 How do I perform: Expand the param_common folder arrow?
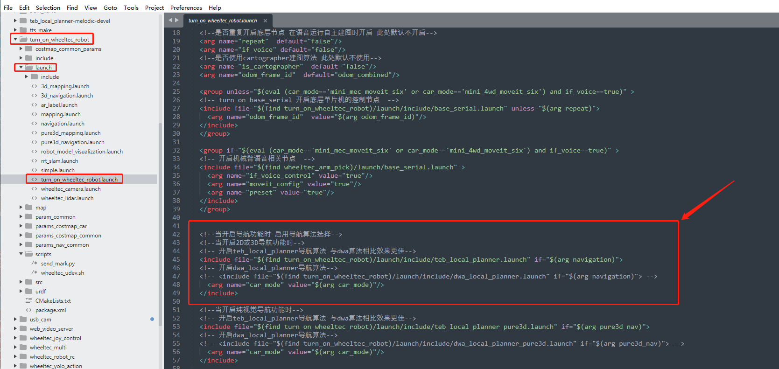pyautogui.click(x=21, y=217)
